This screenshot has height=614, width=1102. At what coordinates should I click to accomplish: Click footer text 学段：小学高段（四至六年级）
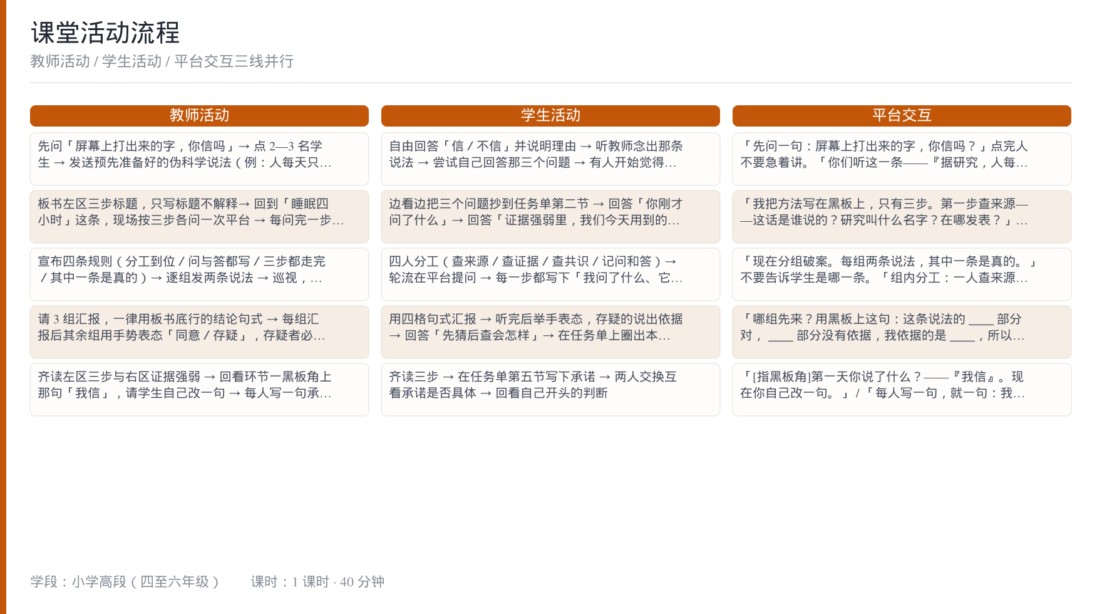(x=125, y=582)
